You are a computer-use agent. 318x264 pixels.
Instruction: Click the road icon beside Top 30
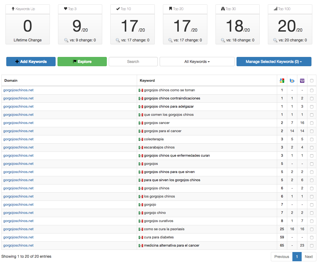pos(223,9)
